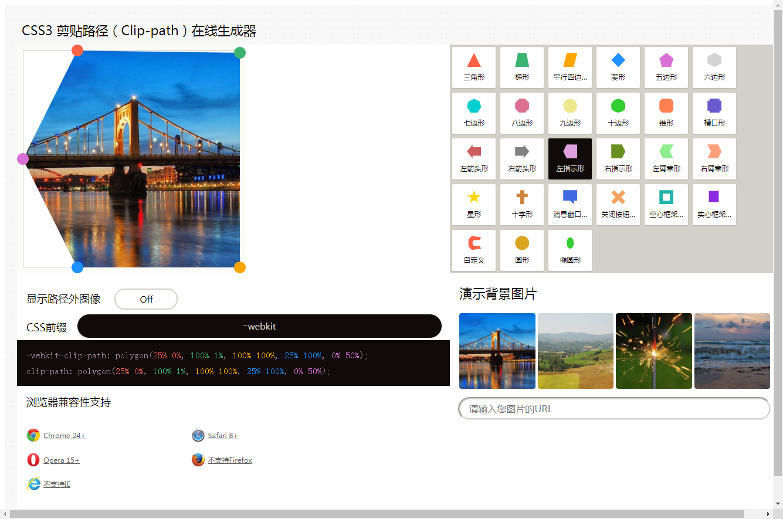Select the 菱形 diamond shape
783x519 pixels.
pos(618,67)
